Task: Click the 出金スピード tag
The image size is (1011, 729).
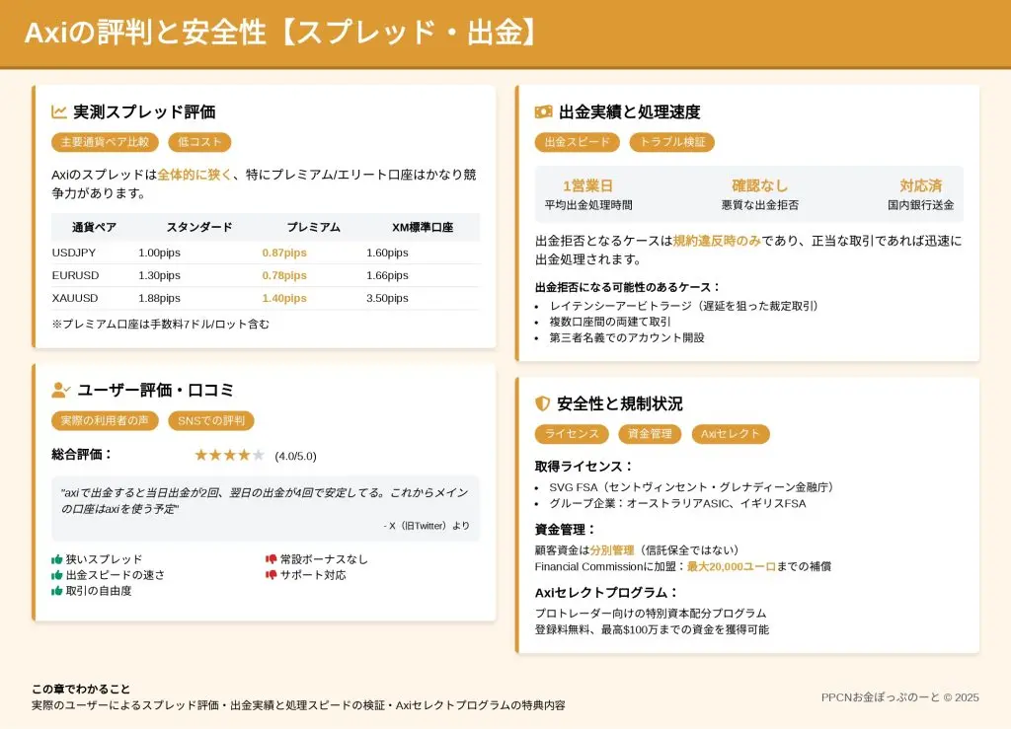Action: 578,142
